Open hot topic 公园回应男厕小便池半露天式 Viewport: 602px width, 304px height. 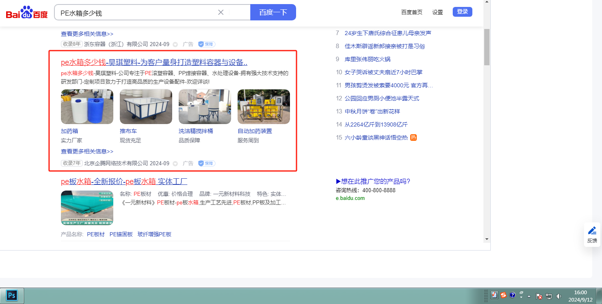point(382,98)
